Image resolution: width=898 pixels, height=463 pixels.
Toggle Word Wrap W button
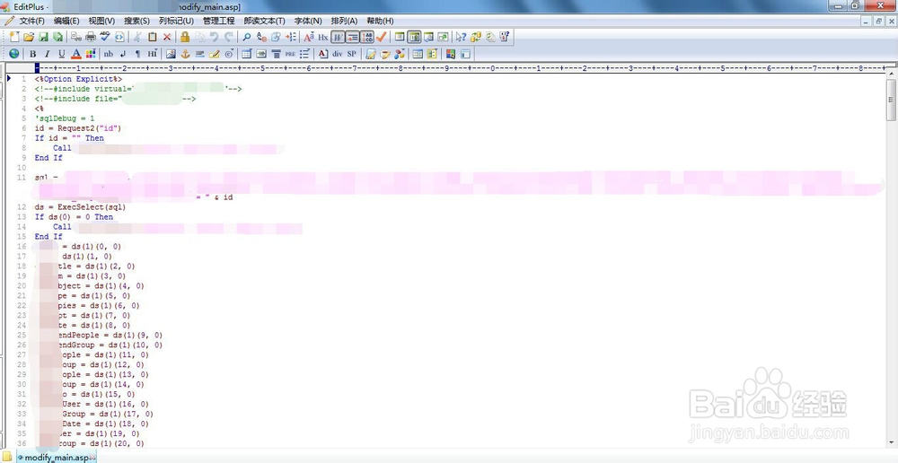click(338, 37)
